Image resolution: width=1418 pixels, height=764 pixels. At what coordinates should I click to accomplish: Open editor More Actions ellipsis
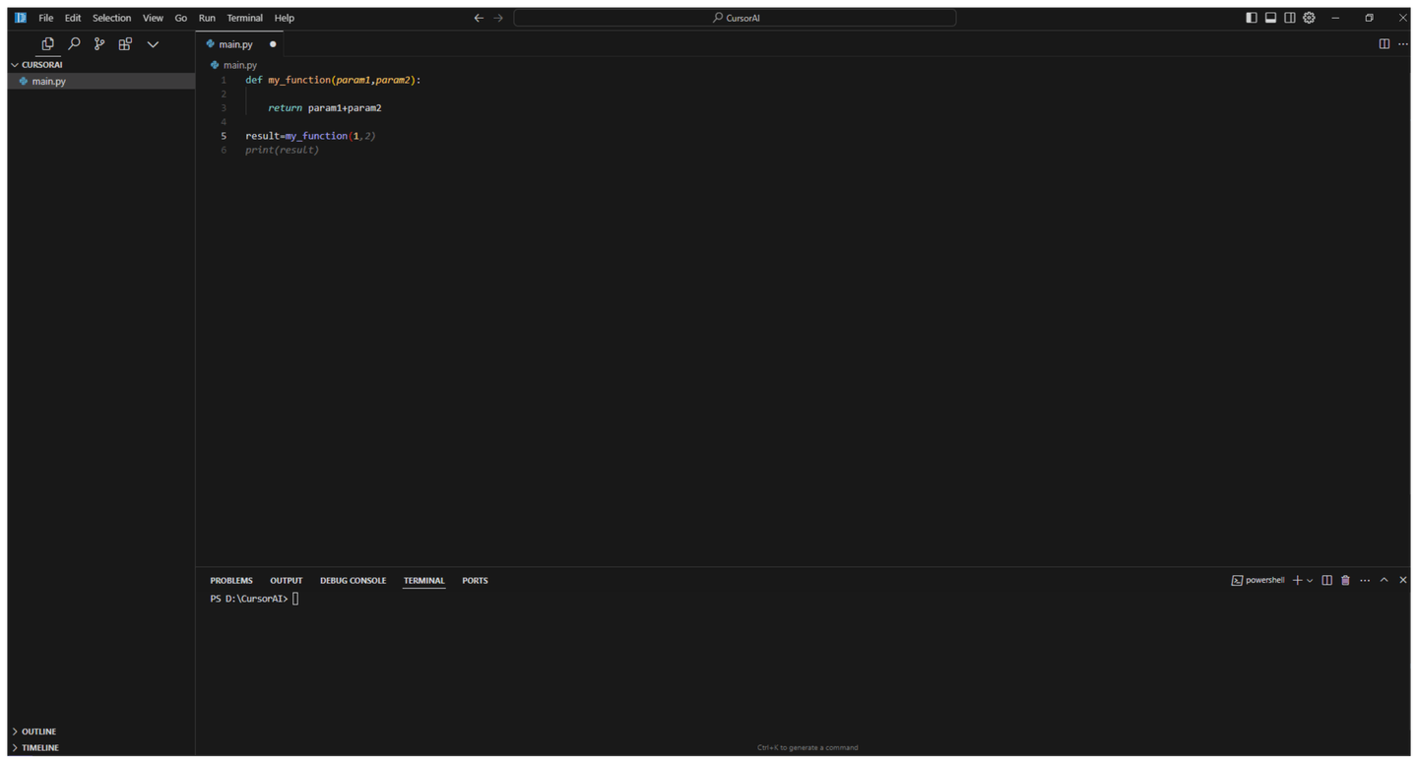click(1403, 44)
